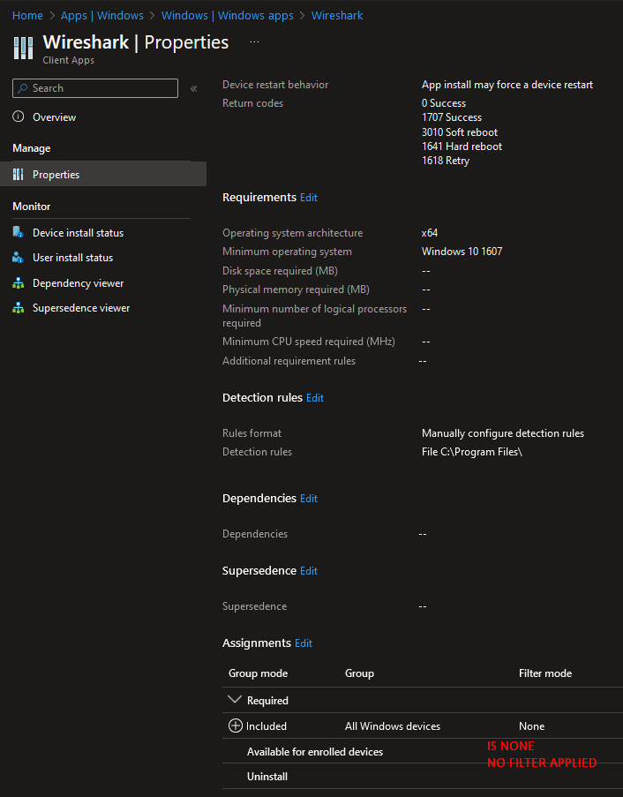
Task: Open the ellipsis more options menu
Action: click(255, 41)
